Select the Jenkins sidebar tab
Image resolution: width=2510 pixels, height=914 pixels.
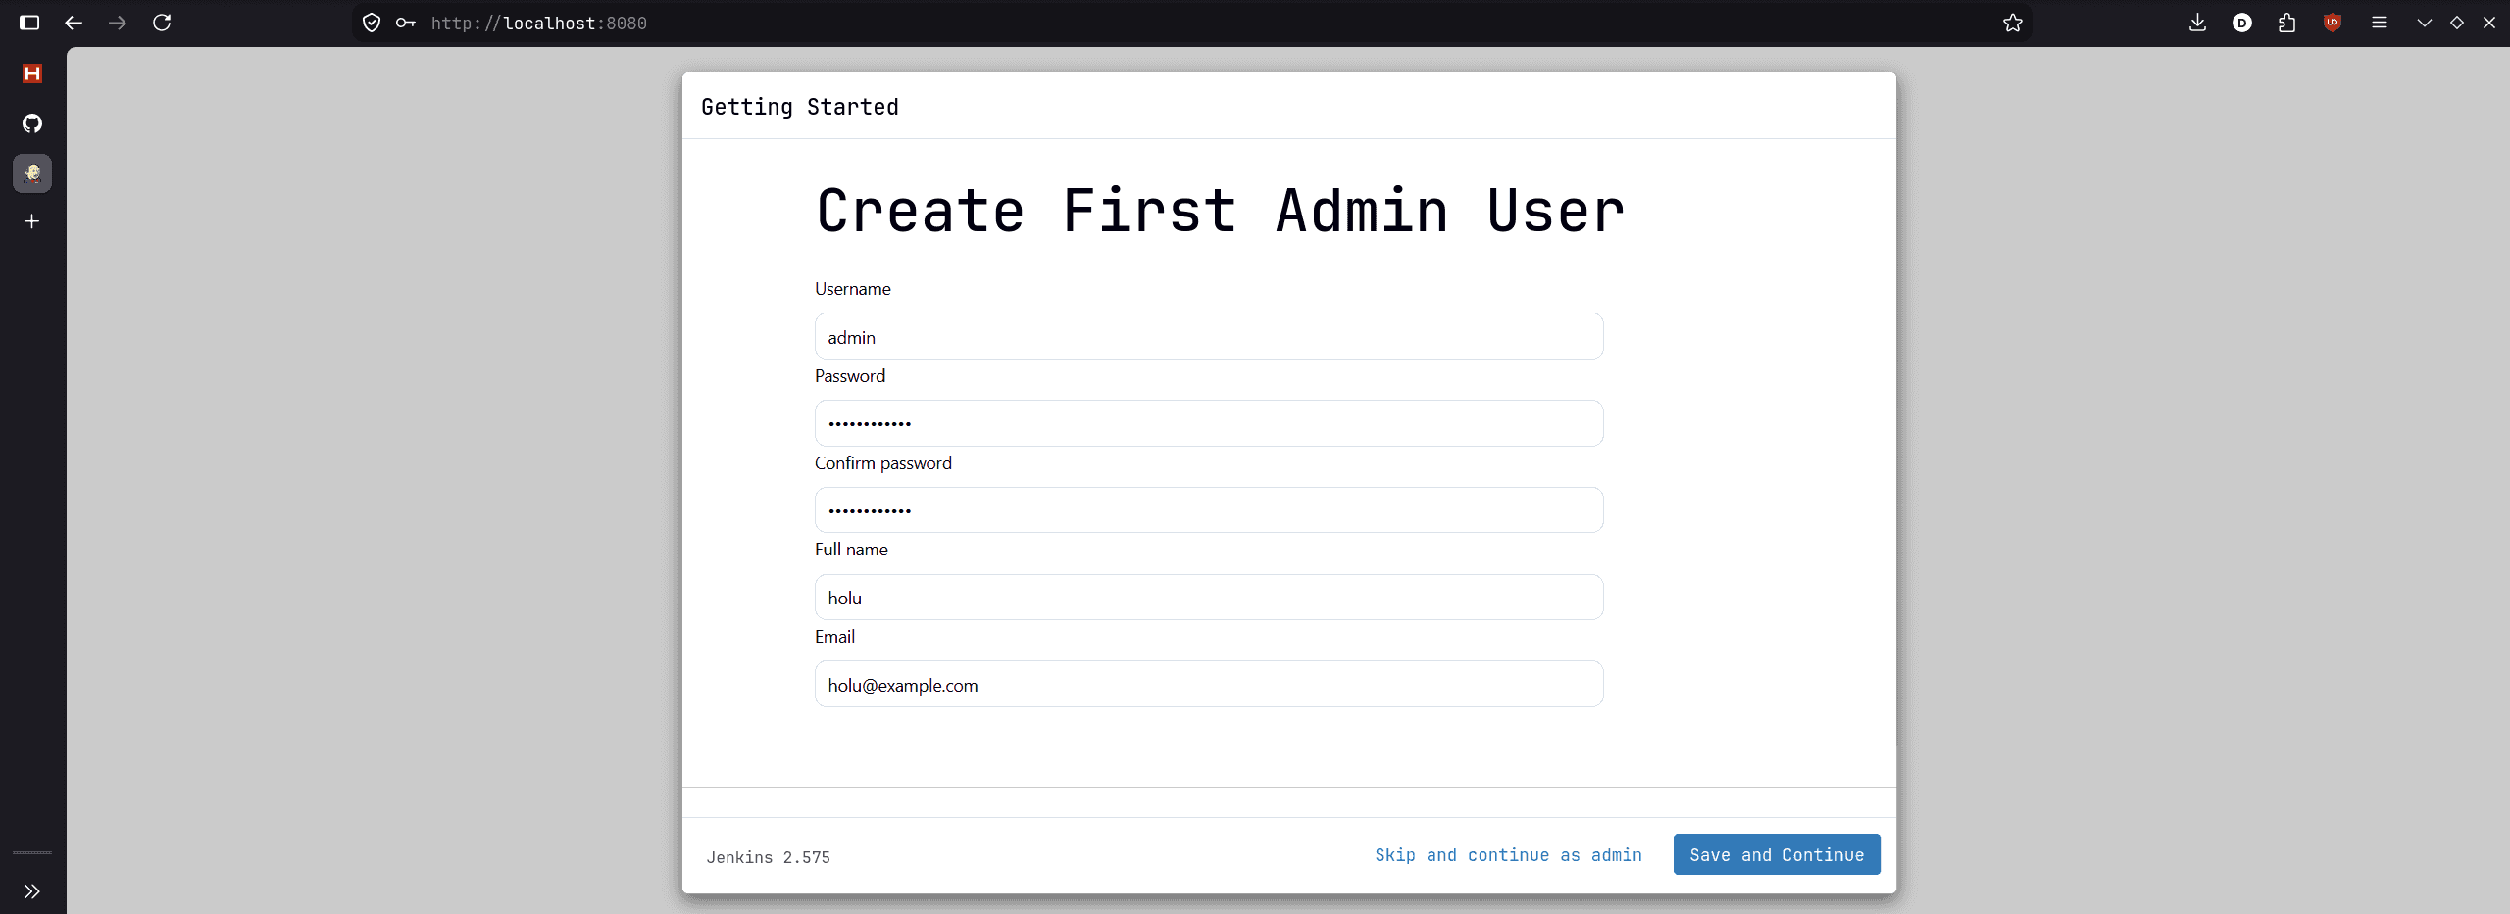[32, 173]
